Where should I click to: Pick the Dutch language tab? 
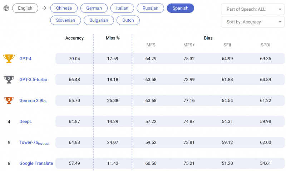[128, 20]
